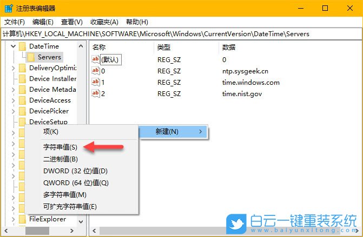Click the registry path address bar

181,34
